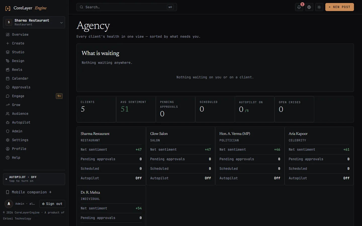Click the Open Crises stat tile
The width and height of the screenshot is (362, 226).
(294, 109)
